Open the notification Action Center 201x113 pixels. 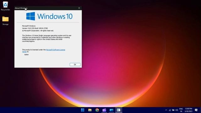tap(196, 110)
